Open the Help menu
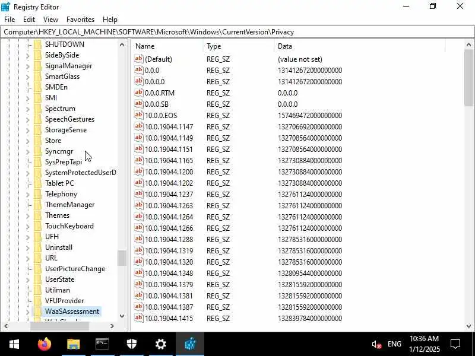 (110, 20)
